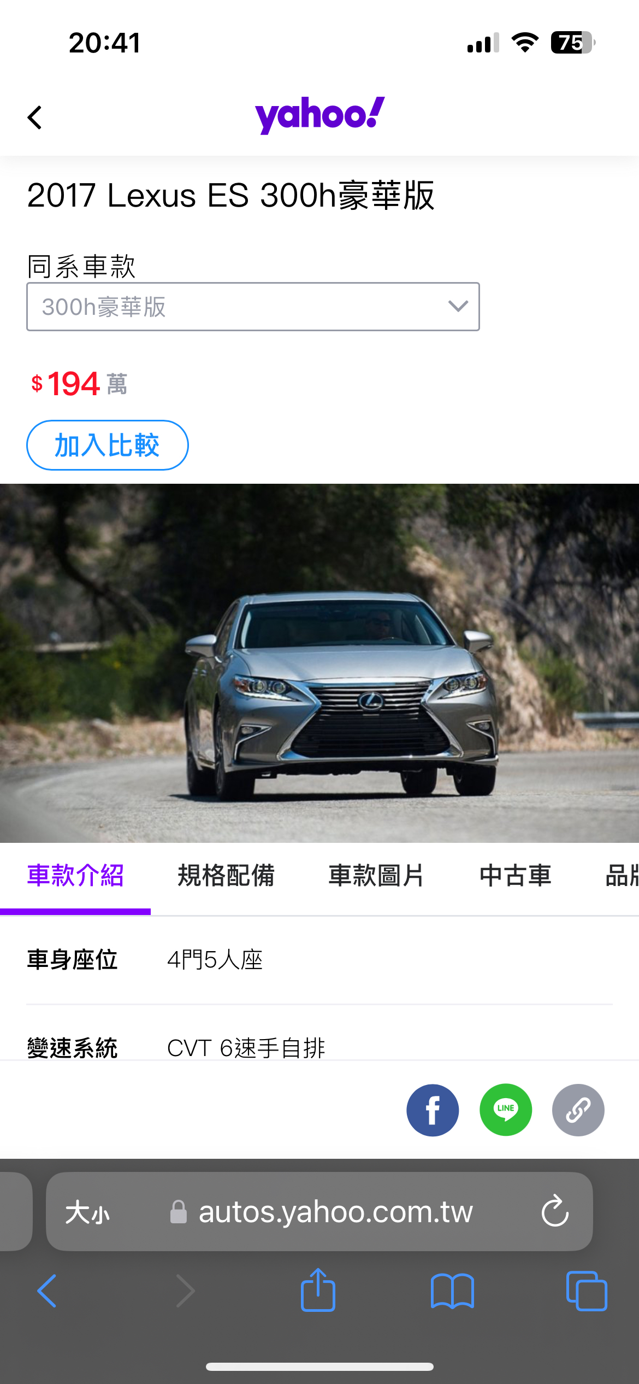Open the 大小 text size menu
This screenshot has height=1384, width=639.
click(87, 1212)
